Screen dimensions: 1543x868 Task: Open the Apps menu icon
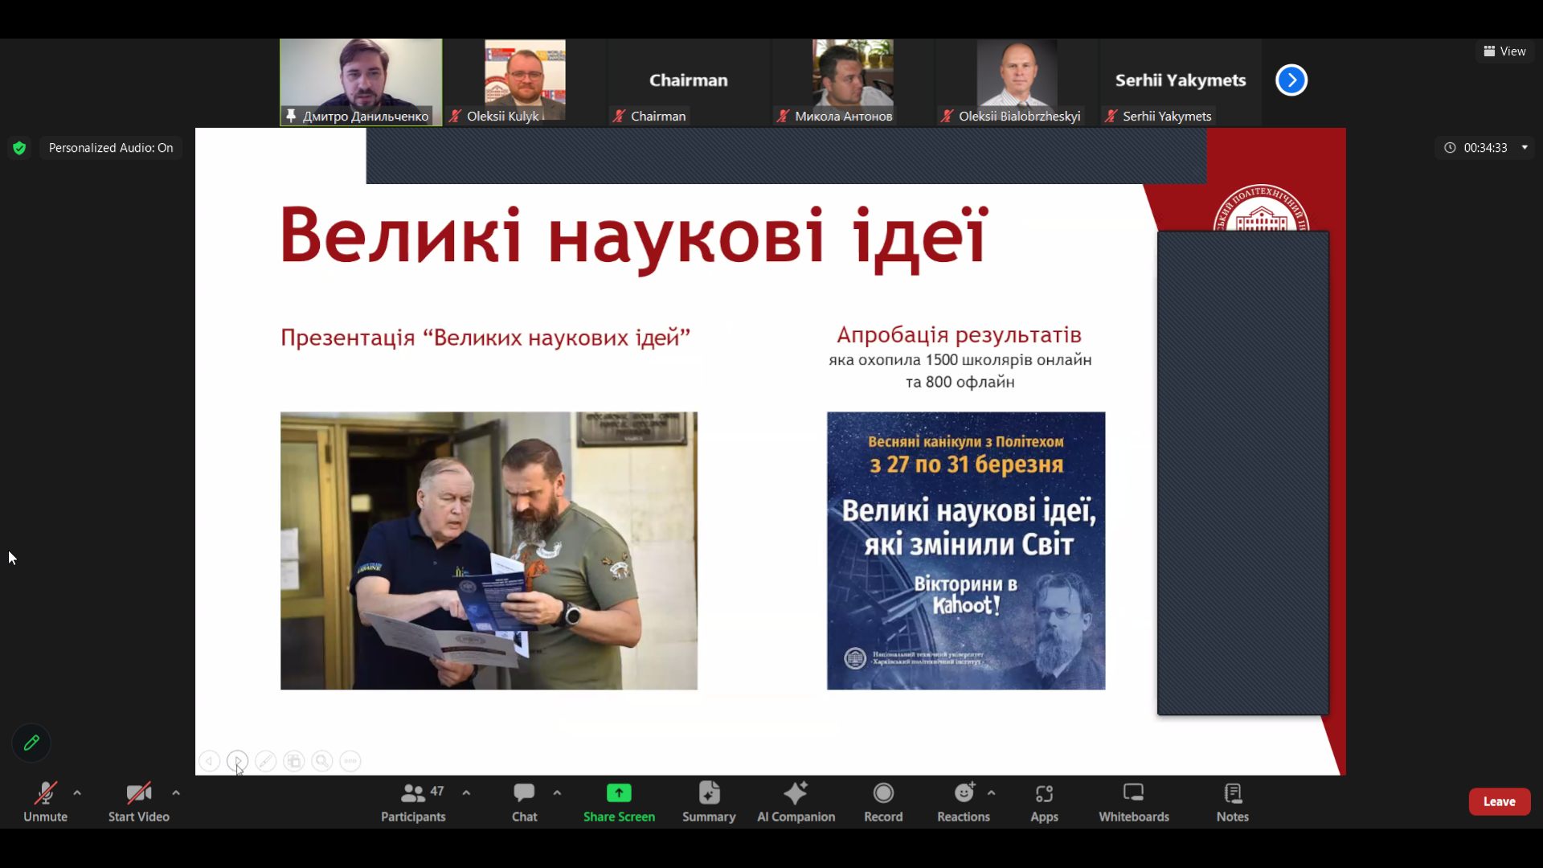[x=1044, y=794]
